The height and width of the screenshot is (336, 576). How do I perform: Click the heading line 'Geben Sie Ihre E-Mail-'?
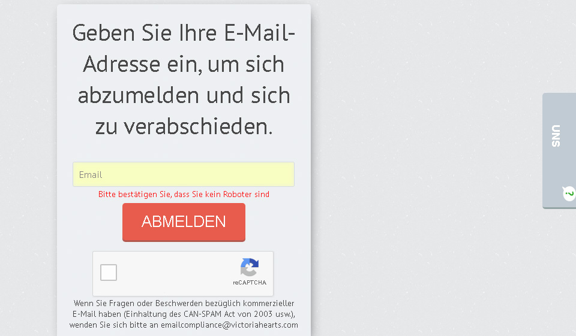click(x=184, y=33)
